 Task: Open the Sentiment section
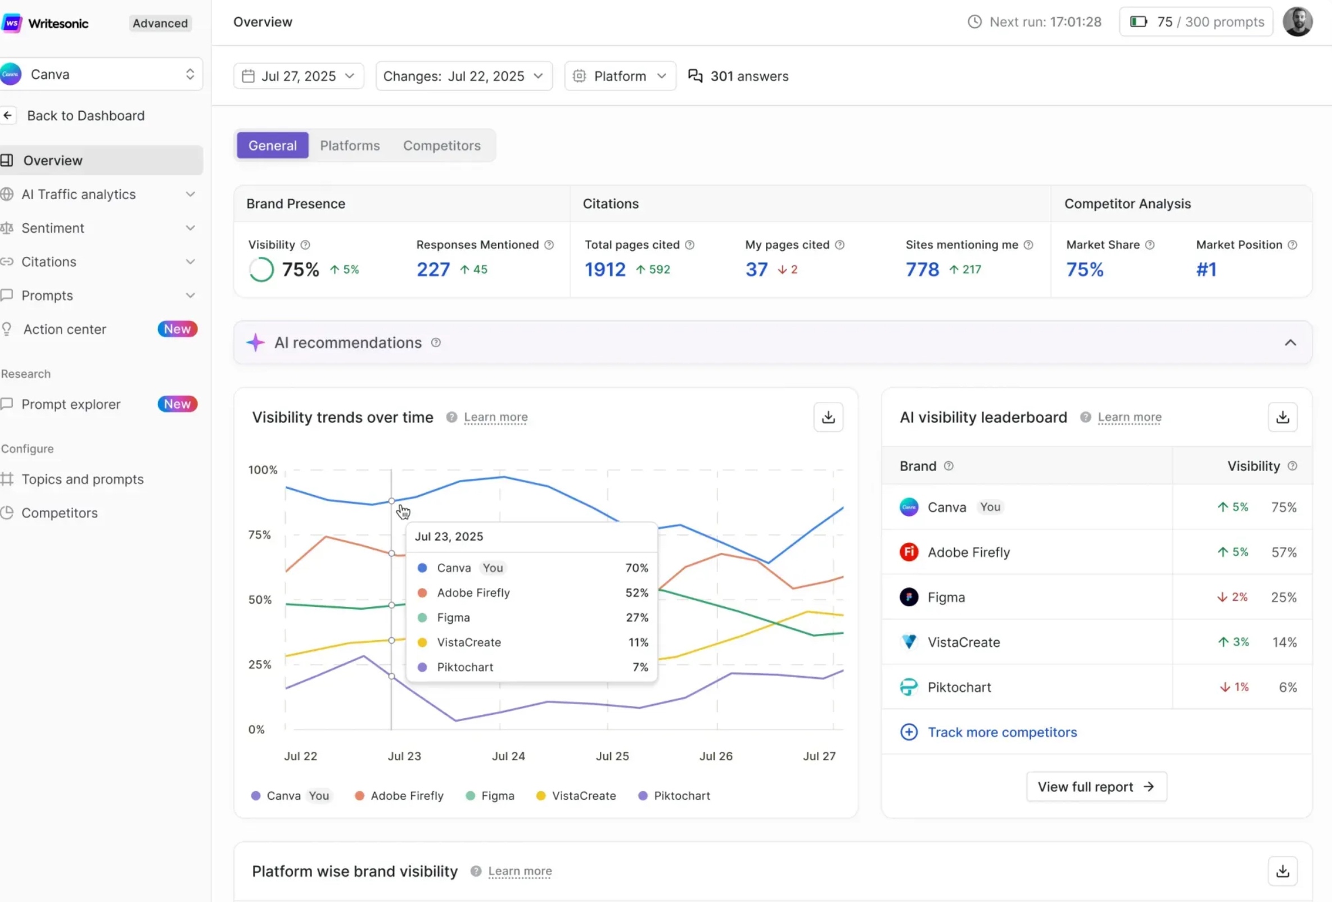pyautogui.click(x=53, y=228)
